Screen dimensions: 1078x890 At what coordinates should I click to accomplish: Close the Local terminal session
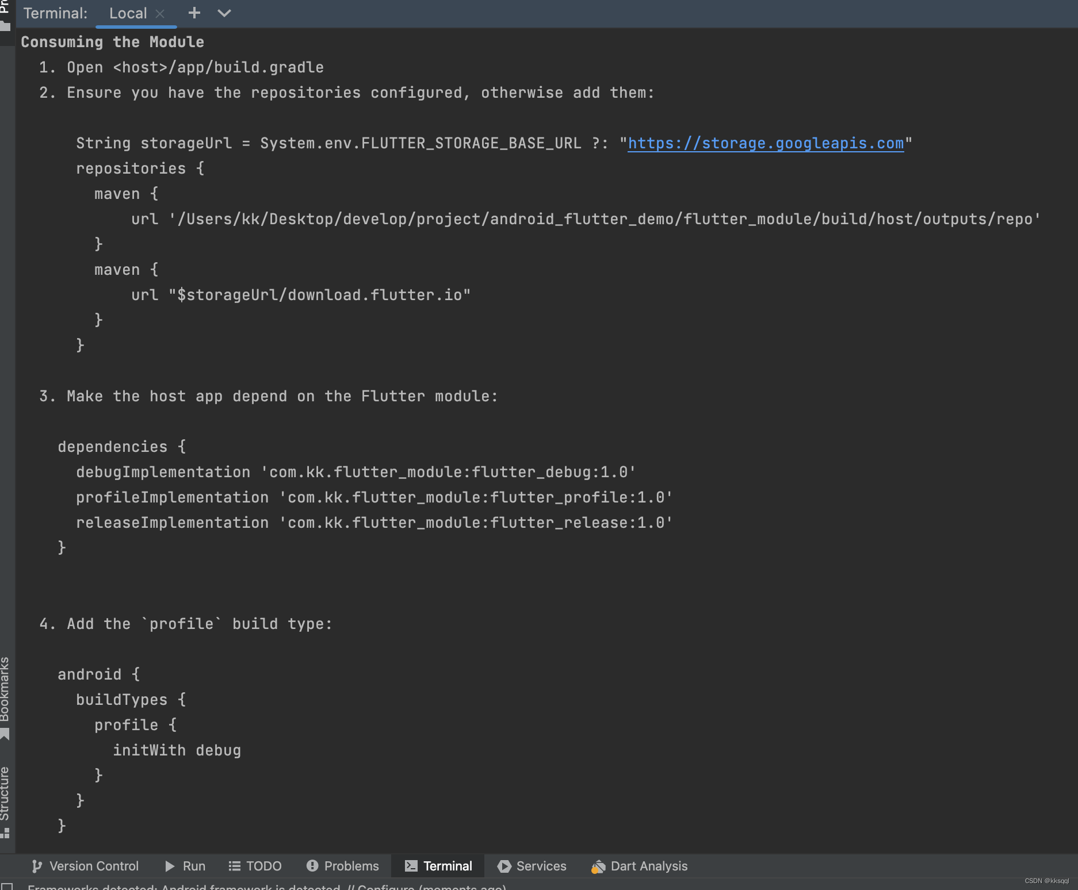click(160, 13)
